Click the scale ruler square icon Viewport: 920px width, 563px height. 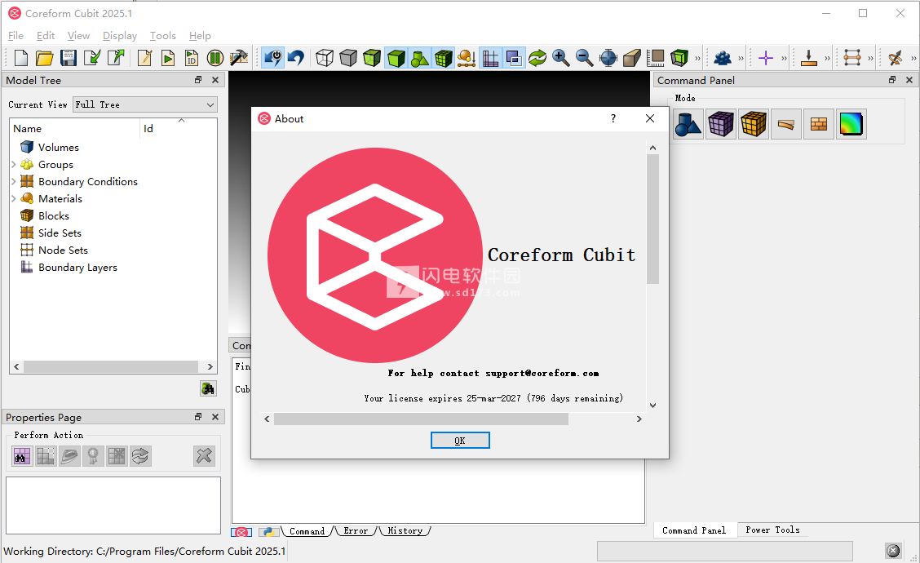(656, 58)
